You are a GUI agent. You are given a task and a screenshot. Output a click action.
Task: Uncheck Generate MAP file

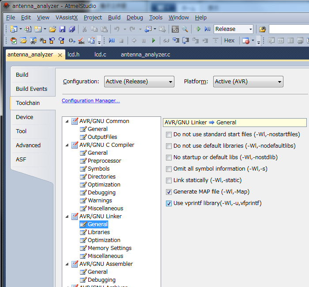[169, 192]
